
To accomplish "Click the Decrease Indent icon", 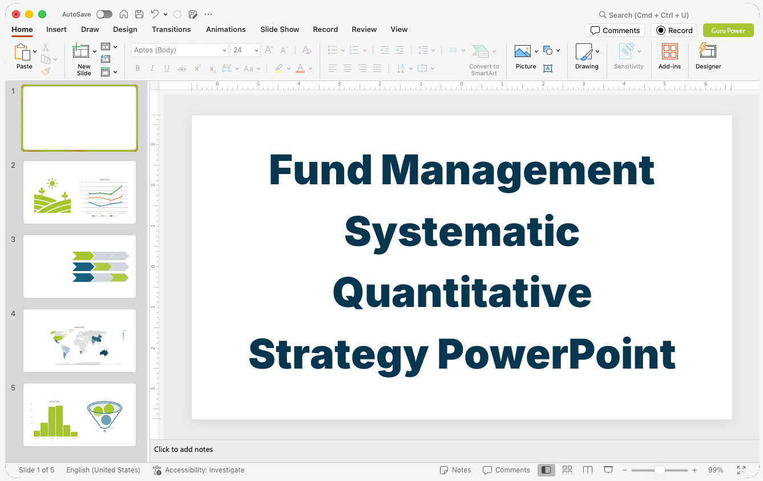I will [385, 50].
